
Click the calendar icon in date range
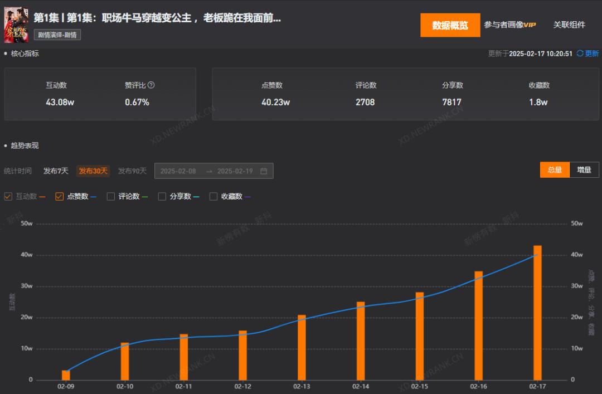click(x=264, y=171)
